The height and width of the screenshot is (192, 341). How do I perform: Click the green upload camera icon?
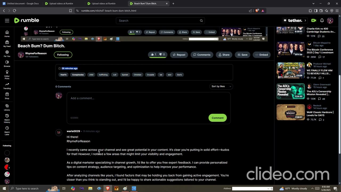[x=314, y=21]
